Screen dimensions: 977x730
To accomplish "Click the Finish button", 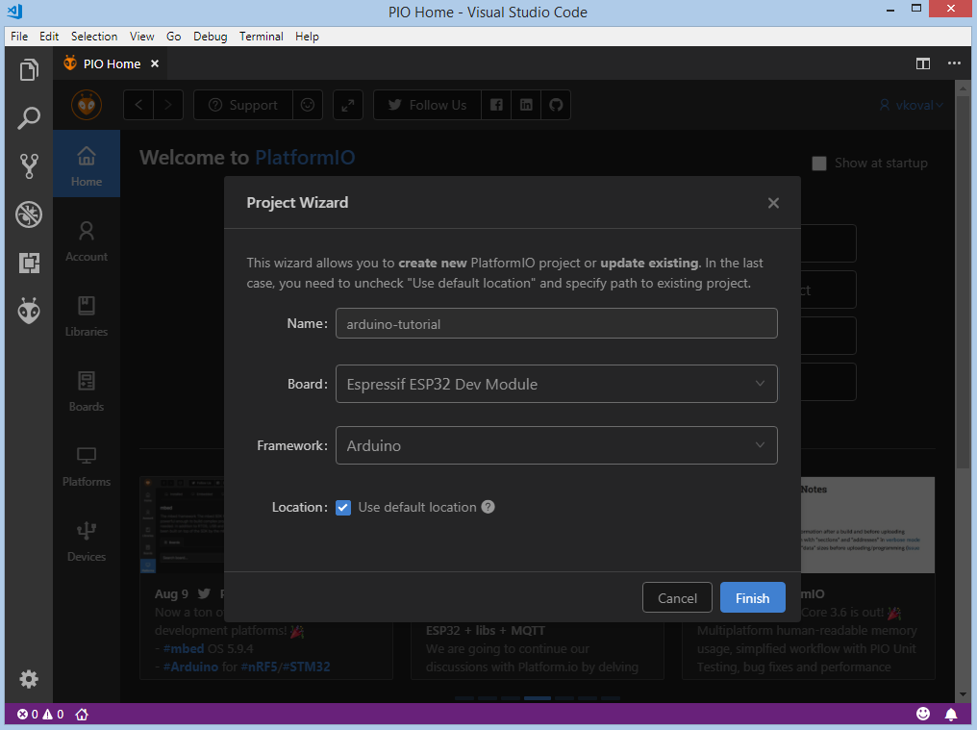I will [752, 598].
